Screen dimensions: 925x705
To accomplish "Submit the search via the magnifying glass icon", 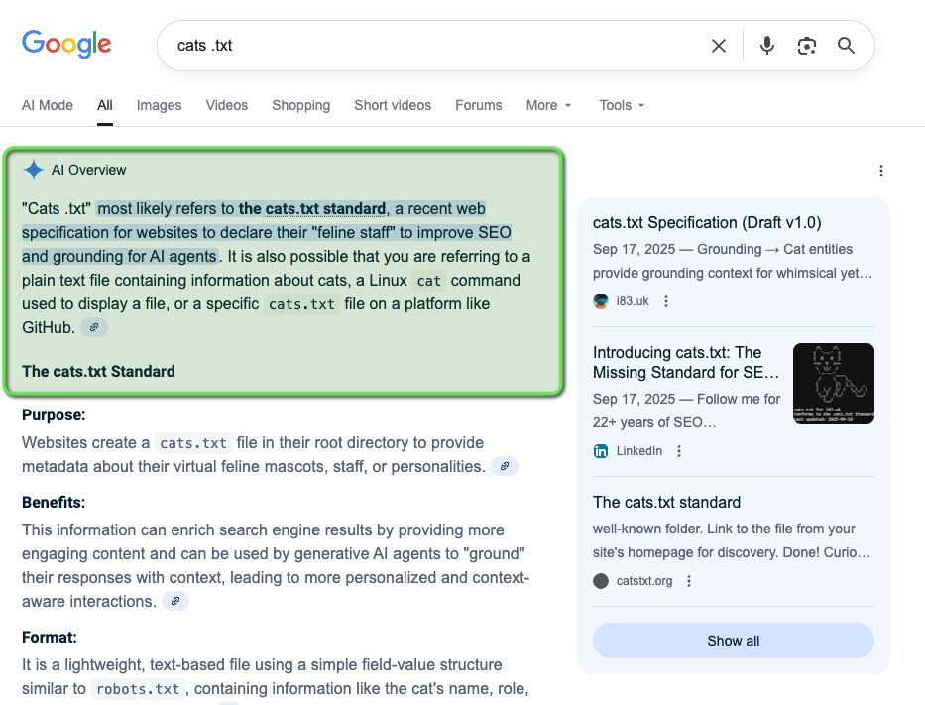I will point(846,45).
